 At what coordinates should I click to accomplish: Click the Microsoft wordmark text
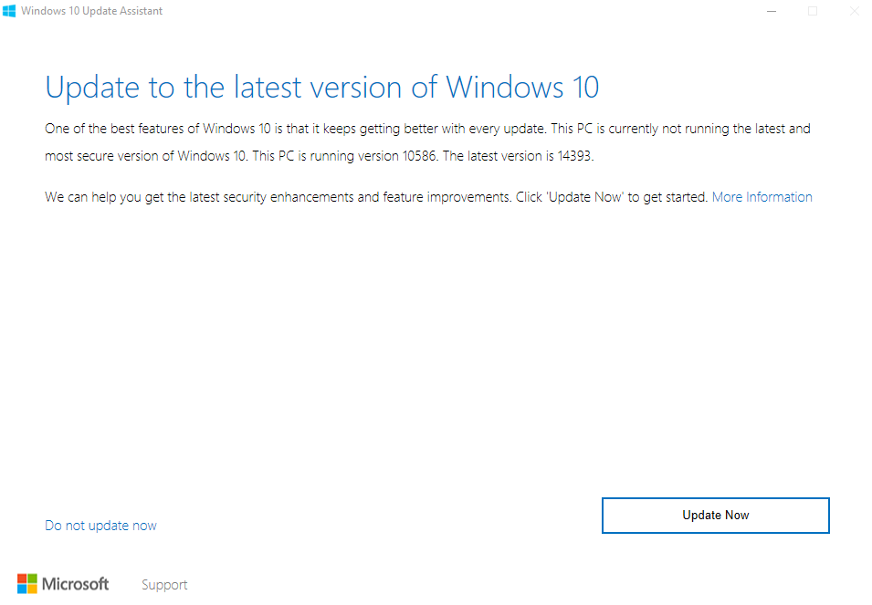coord(75,584)
